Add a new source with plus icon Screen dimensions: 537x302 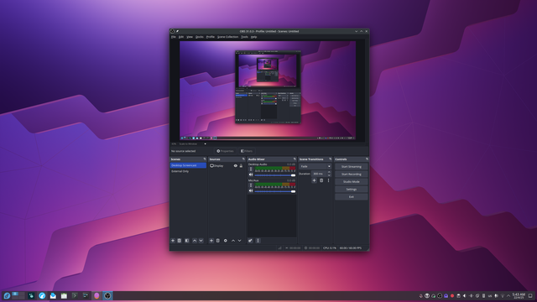[x=211, y=241]
